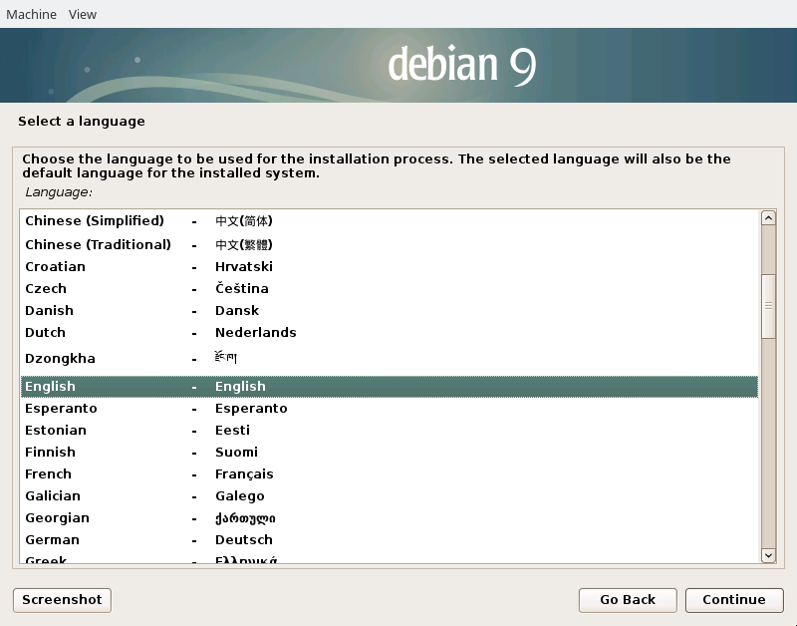Select the highlighted English row
Viewport: 797px width, 626px height.
[x=390, y=387]
